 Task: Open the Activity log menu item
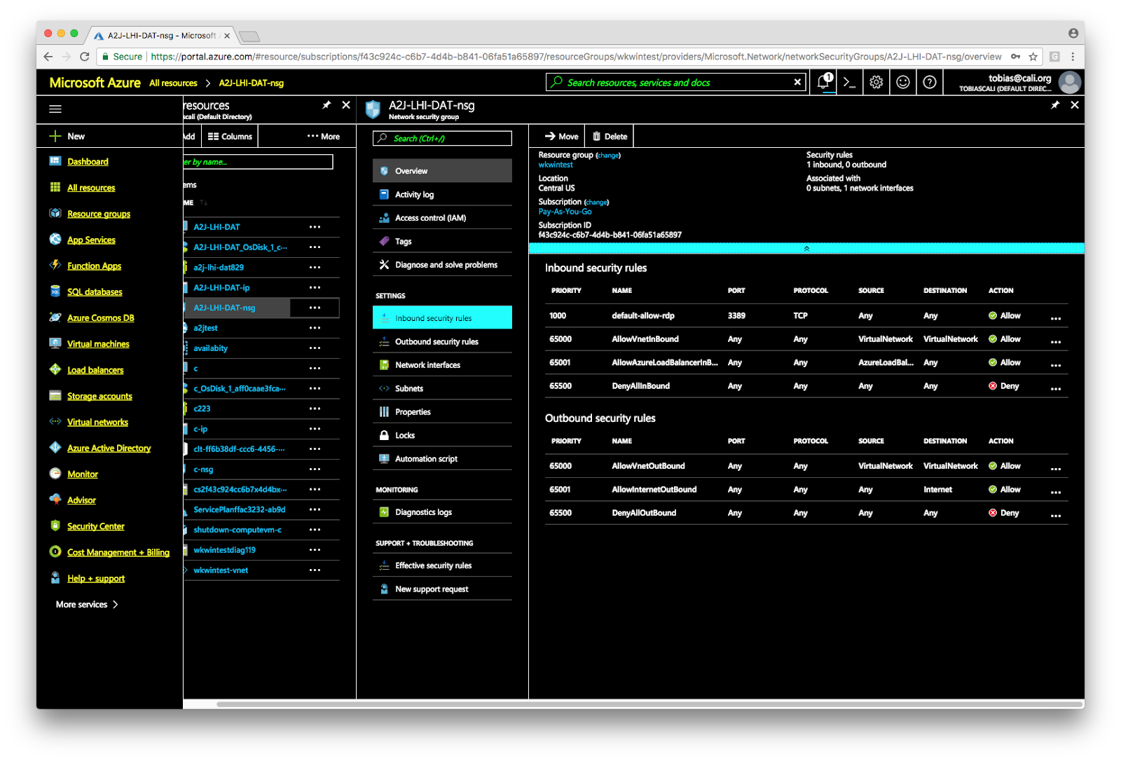coord(442,195)
